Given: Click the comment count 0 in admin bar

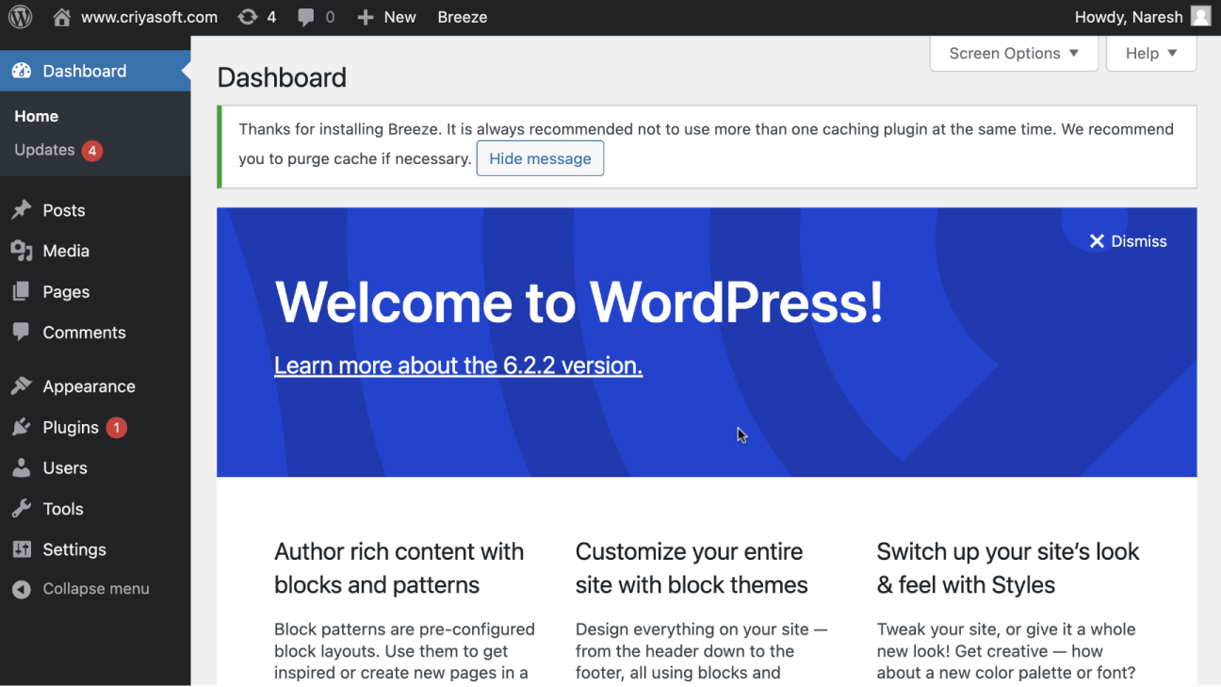Looking at the screenshot, I should point(330,17).
